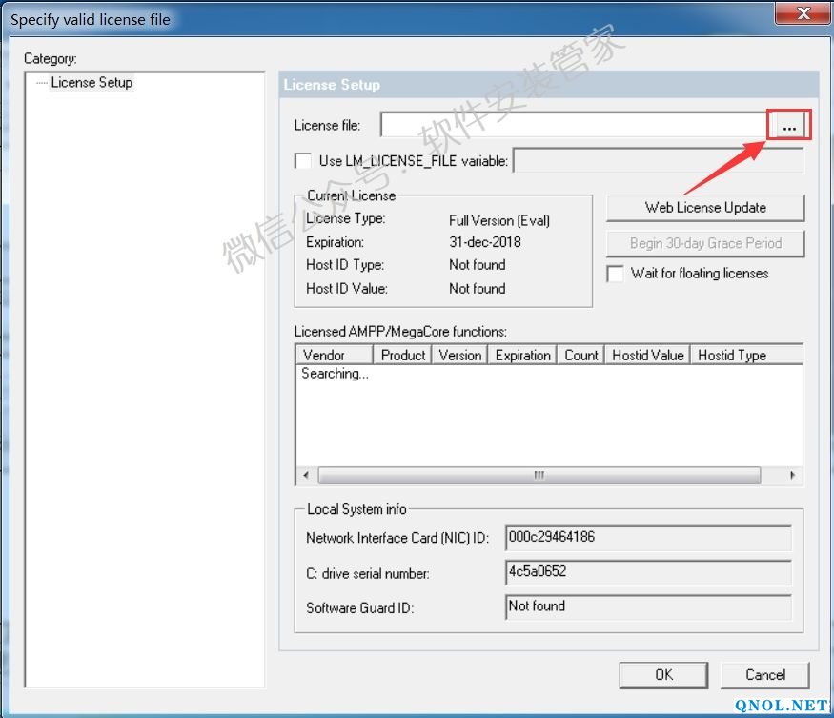Click the right scroll arrow of functions list

(792, 475)
